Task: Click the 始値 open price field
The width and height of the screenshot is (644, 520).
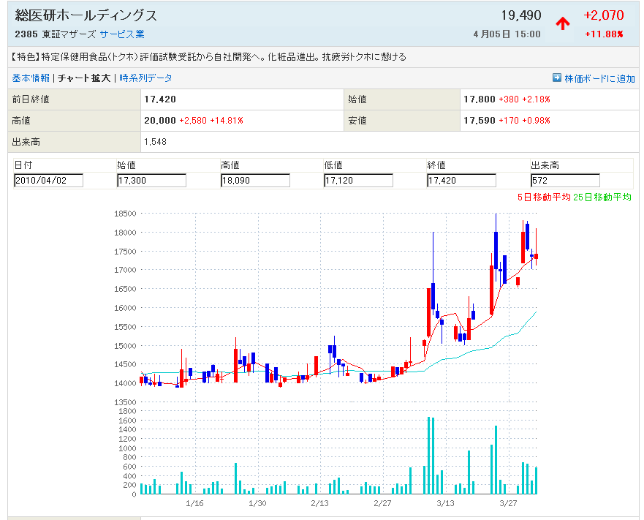Action: 152,181
